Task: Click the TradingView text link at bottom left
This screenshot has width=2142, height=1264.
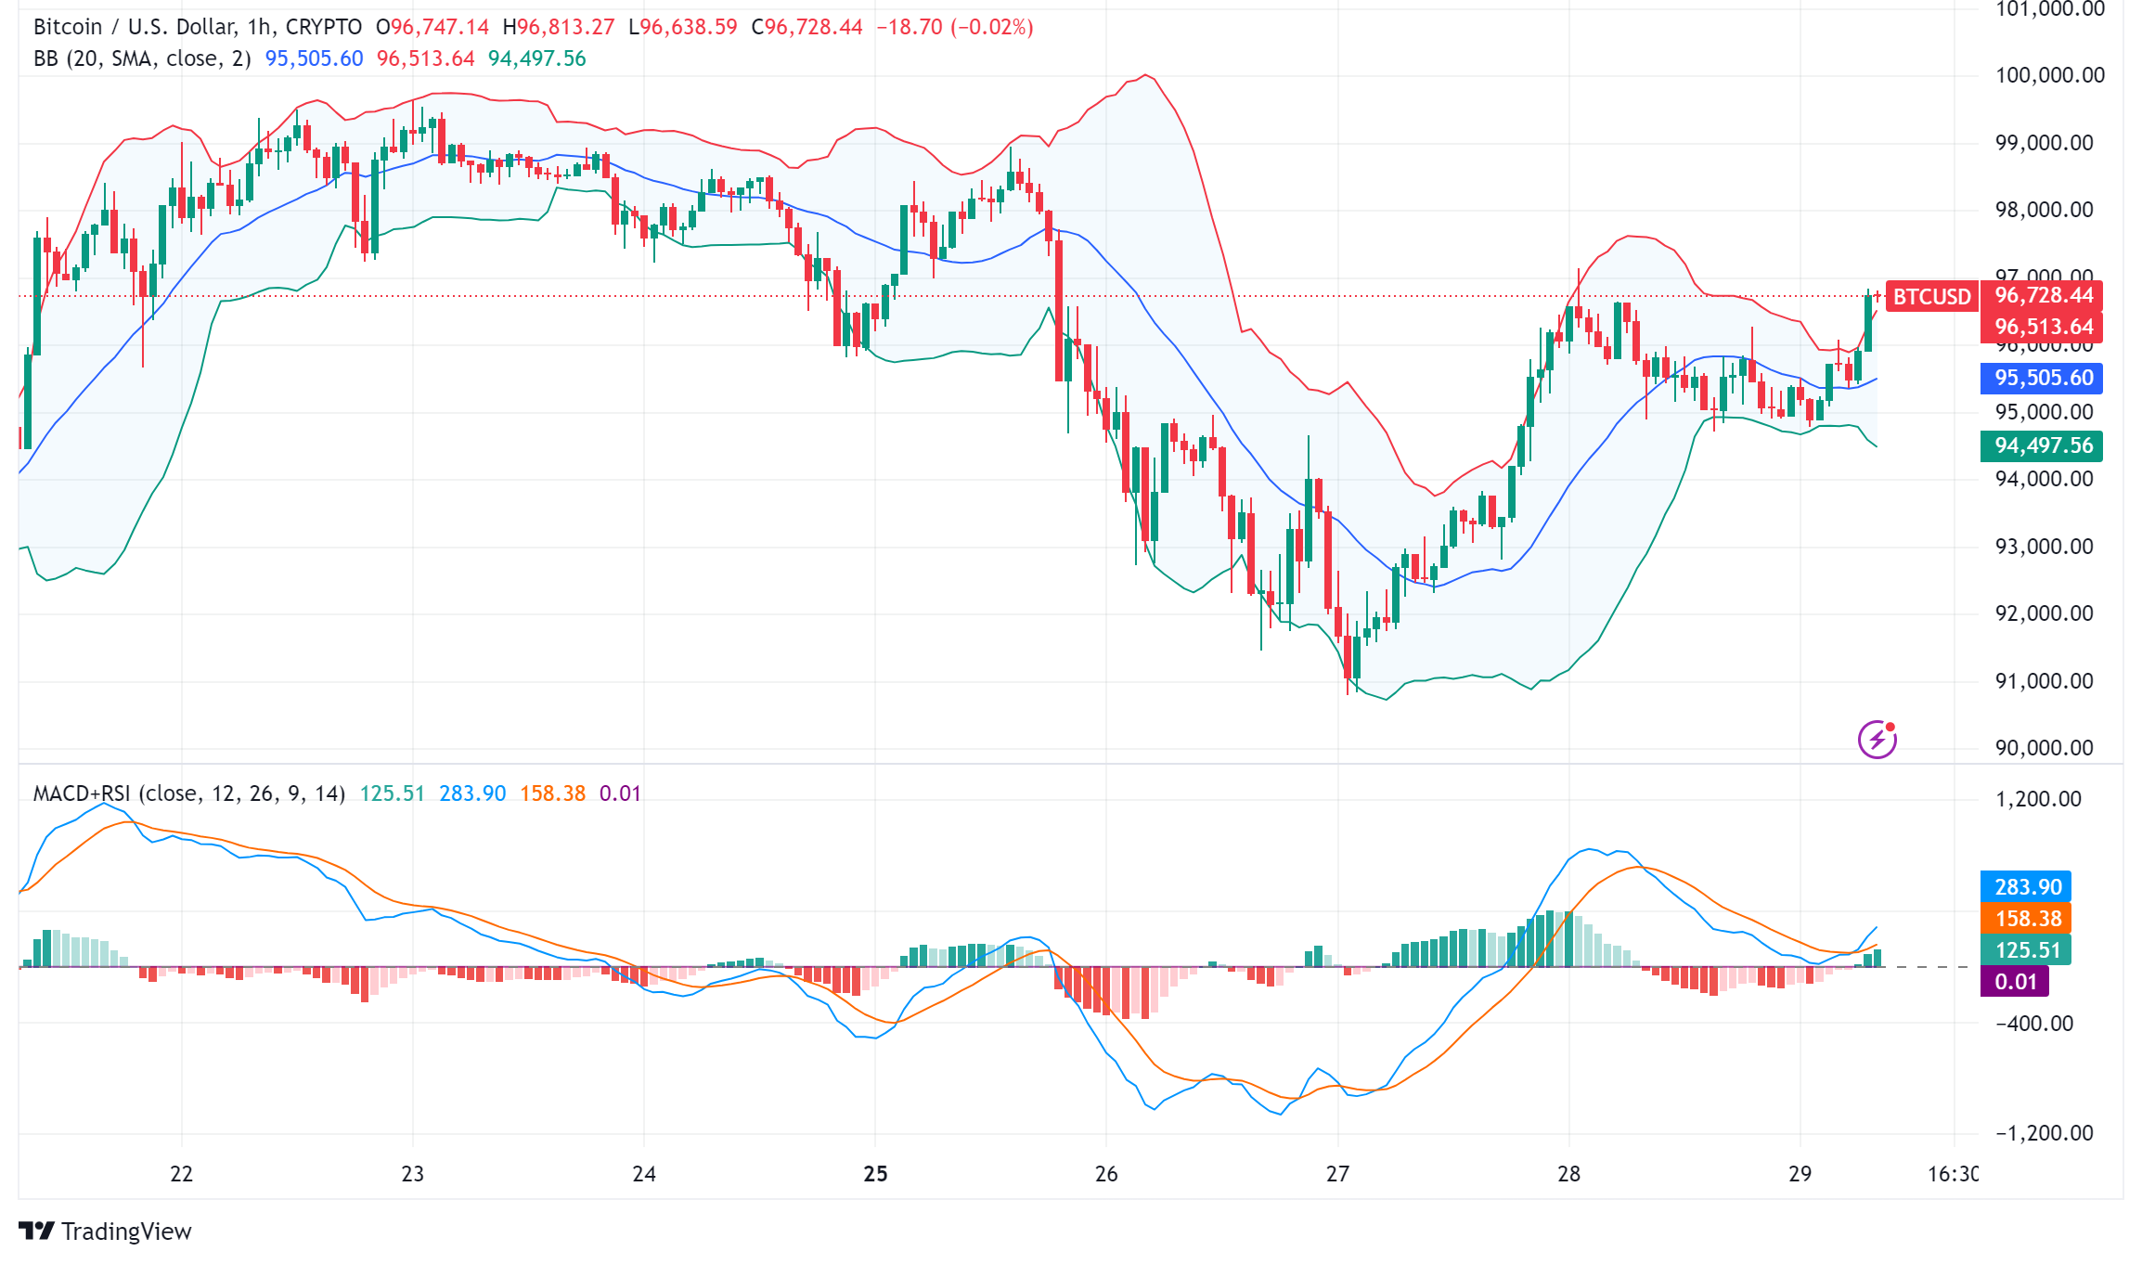Action: [x=127, y=1232]
